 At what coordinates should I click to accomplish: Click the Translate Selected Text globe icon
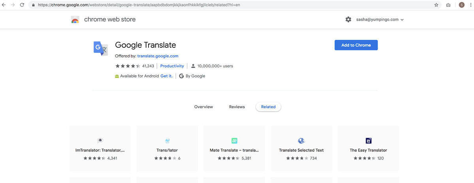pos(301,140)
